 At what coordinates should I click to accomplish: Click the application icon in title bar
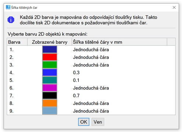[8, 7]
